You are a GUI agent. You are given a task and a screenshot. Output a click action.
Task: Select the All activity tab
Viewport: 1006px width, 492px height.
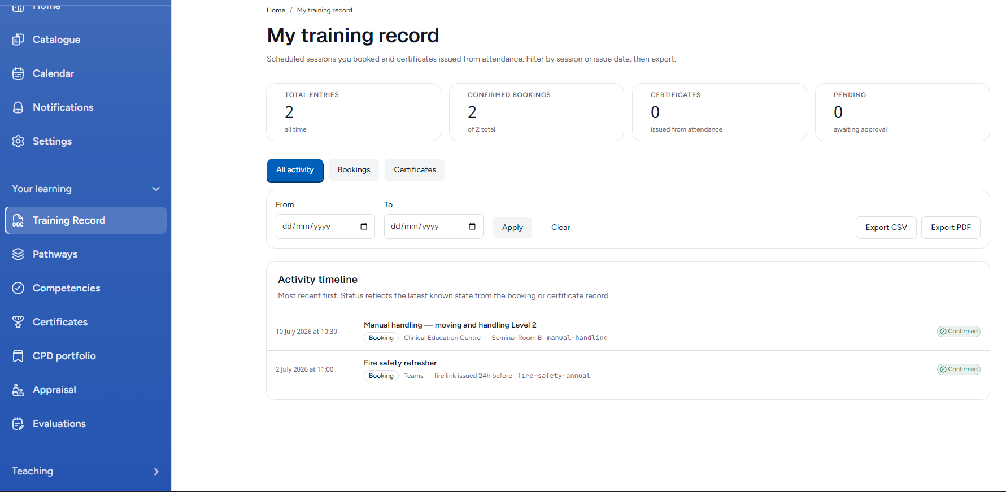pos(295,170)
